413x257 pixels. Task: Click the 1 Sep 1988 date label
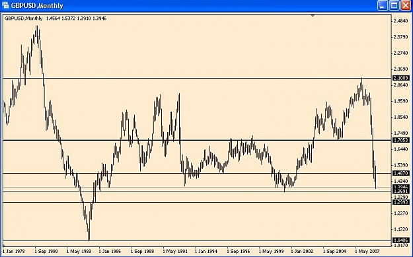coord(142,251)
